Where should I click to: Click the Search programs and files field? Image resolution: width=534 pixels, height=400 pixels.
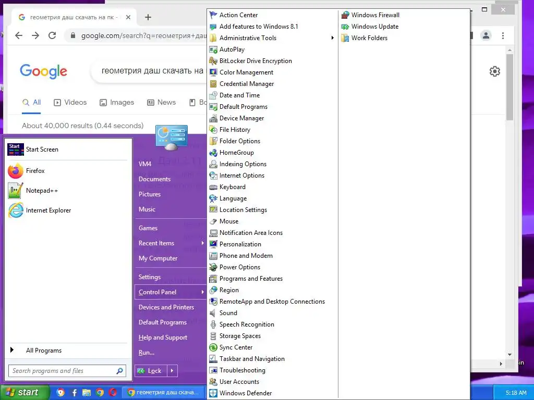click(x=67, y=371)
